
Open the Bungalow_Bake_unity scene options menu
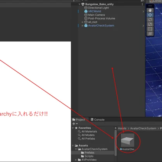pos(142,4)
